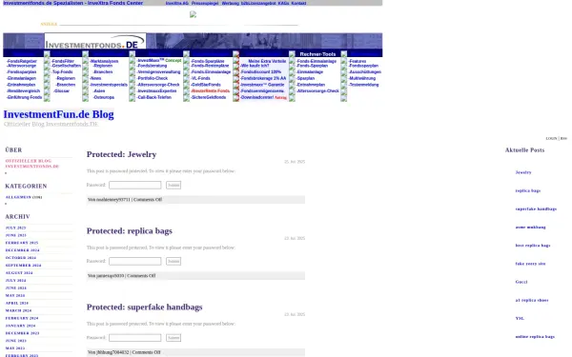Open post title Protected: Jewelry
The width and height of the screenshot is (572, 357).
click(121, 154)
